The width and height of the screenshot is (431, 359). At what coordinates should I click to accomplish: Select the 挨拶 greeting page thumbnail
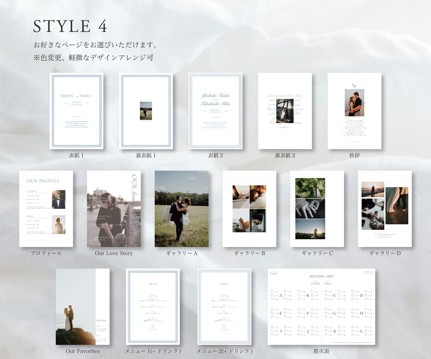[x=355, y=111]
